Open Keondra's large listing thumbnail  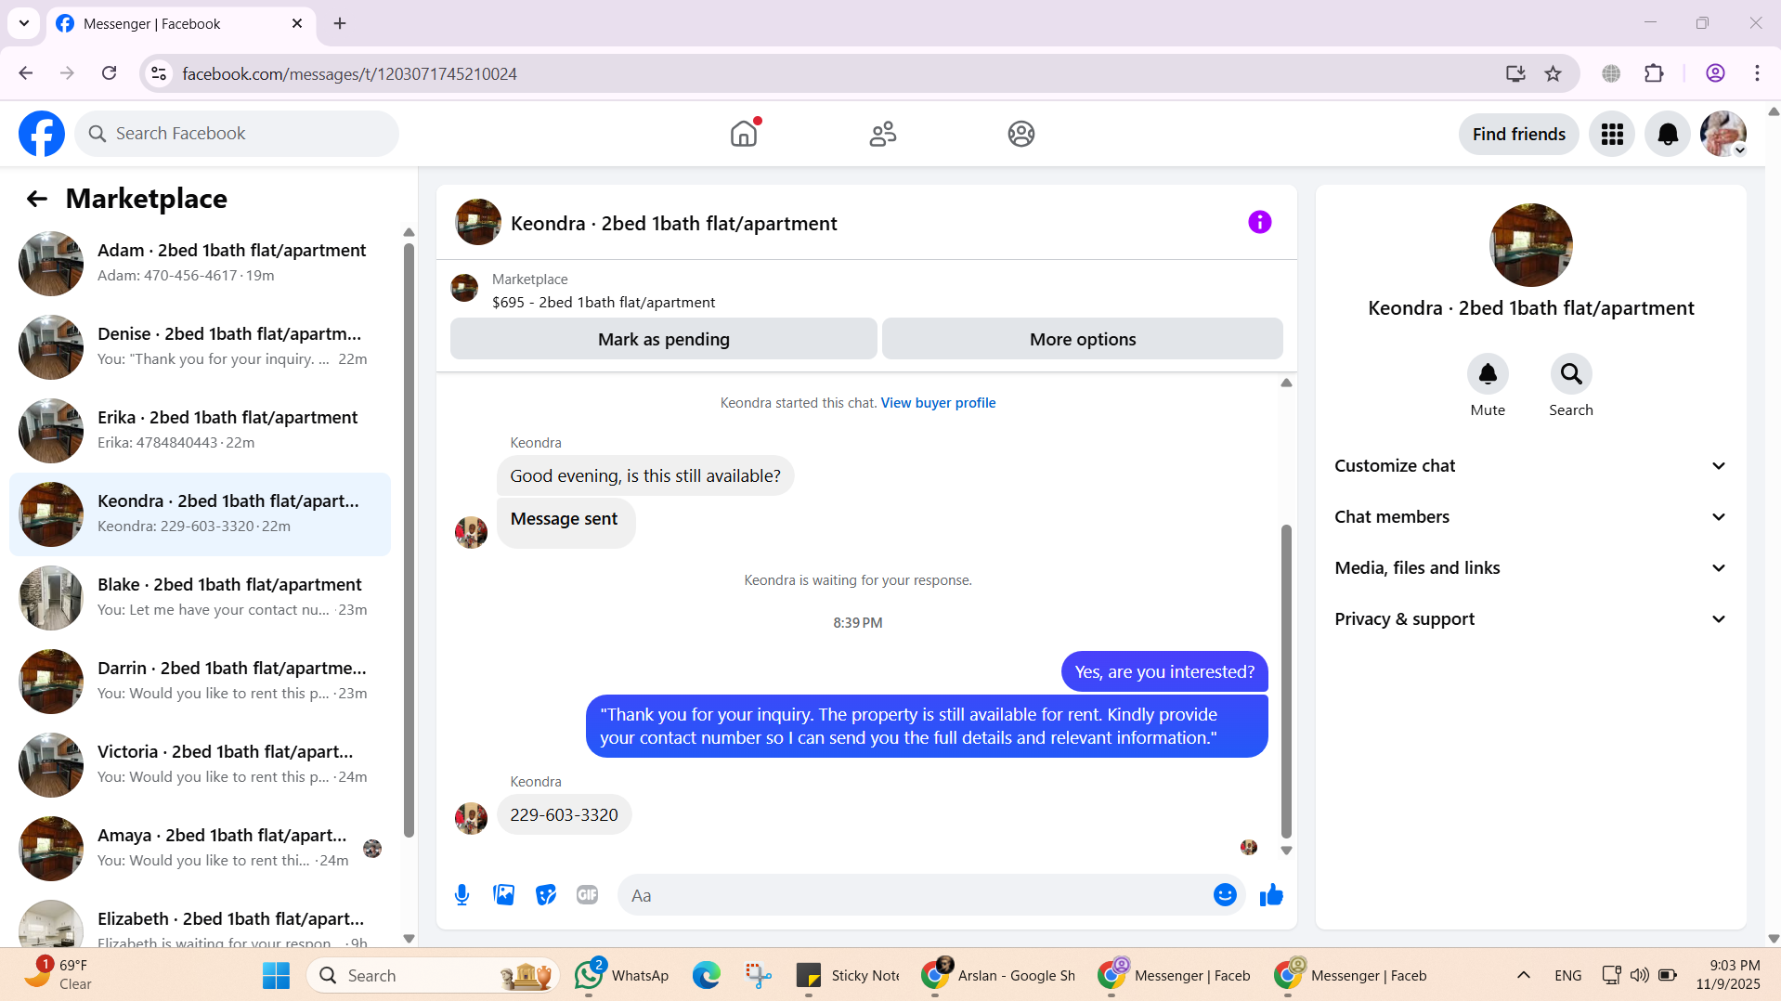[x=1531, y=245]
